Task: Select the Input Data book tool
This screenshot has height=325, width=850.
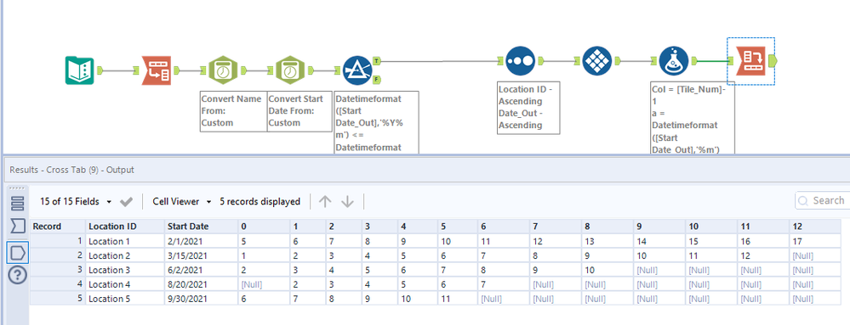Action: tap(80, 70)
